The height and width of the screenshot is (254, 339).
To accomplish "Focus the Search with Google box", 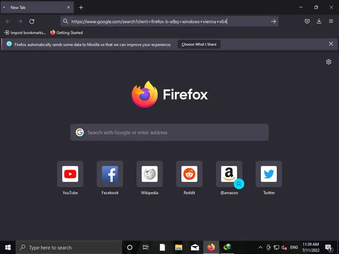I will (x=169, y=132).
